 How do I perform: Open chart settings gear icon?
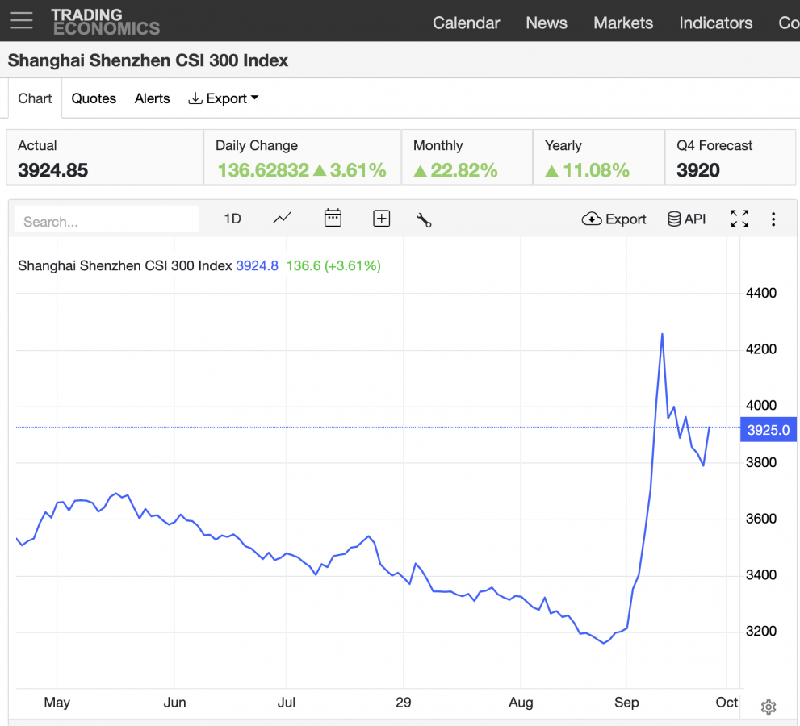coord(769,707)
